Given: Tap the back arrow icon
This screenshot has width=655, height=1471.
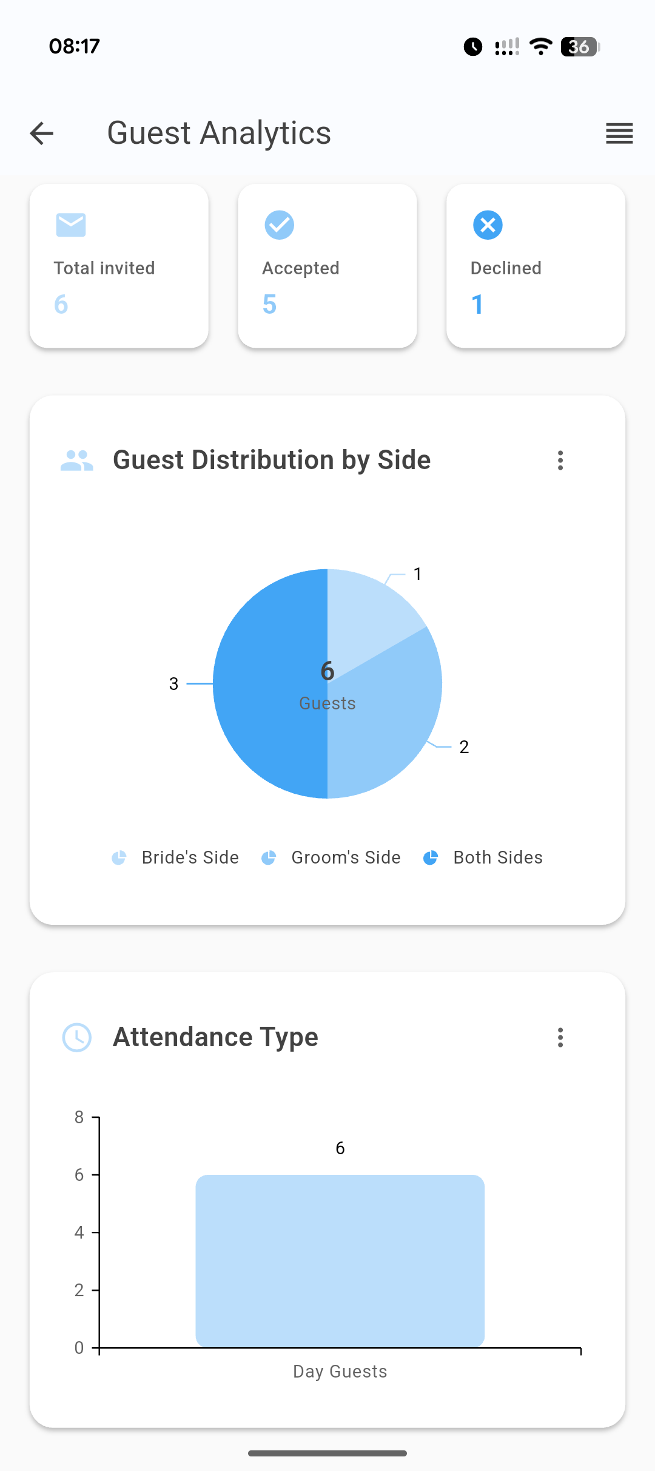Looking at the screenshot, I should point(42,134).
